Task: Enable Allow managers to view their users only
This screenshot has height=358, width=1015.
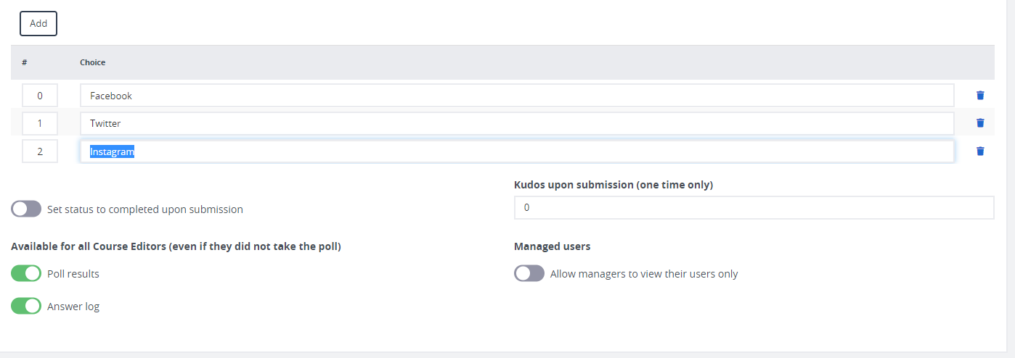Action: [529, 273]
